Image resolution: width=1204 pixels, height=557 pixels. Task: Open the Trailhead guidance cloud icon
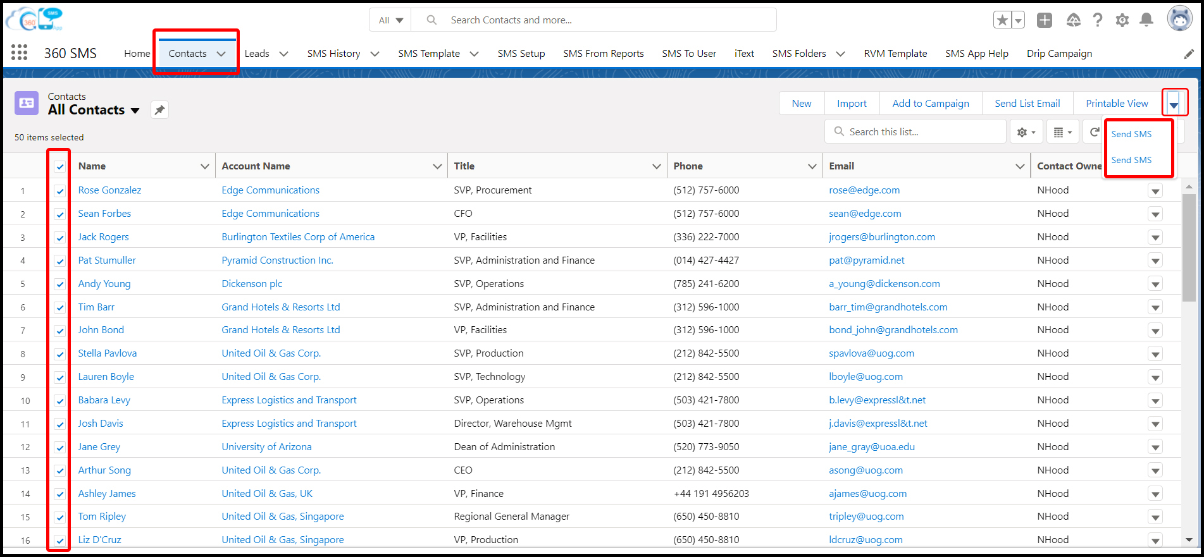pos(1074,20)
